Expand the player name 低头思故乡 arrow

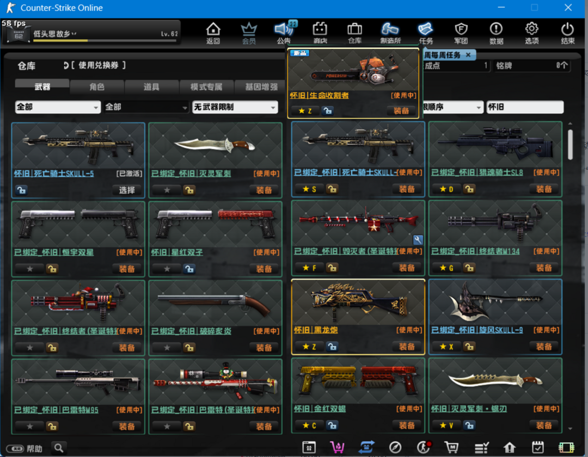tap(74, 34)
